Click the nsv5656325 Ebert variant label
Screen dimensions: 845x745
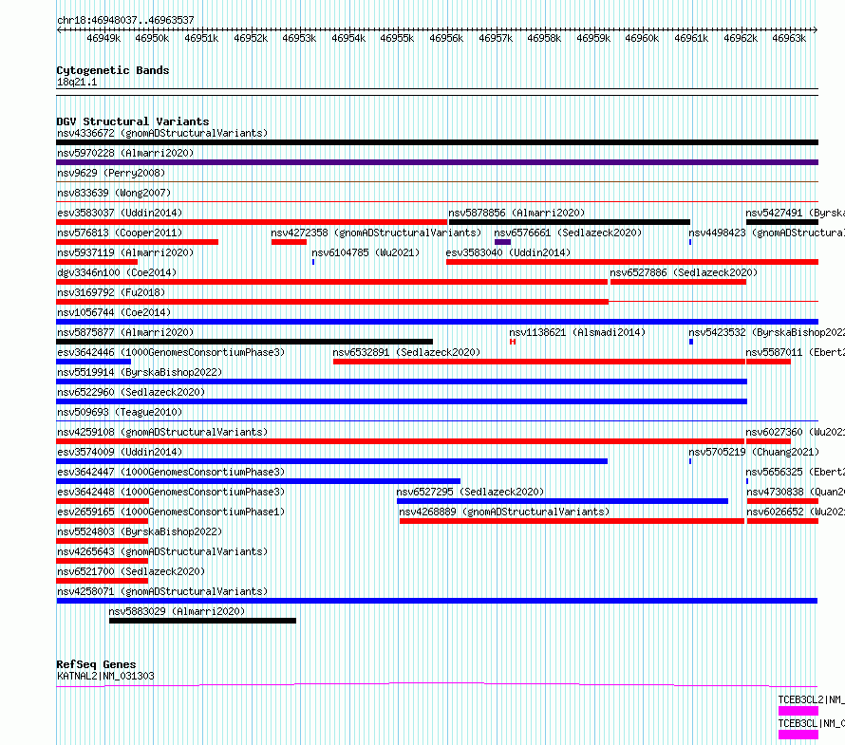[x=795, y=472]
